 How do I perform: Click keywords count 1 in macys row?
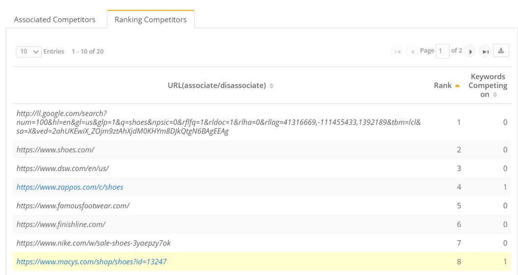click(505, 261)
